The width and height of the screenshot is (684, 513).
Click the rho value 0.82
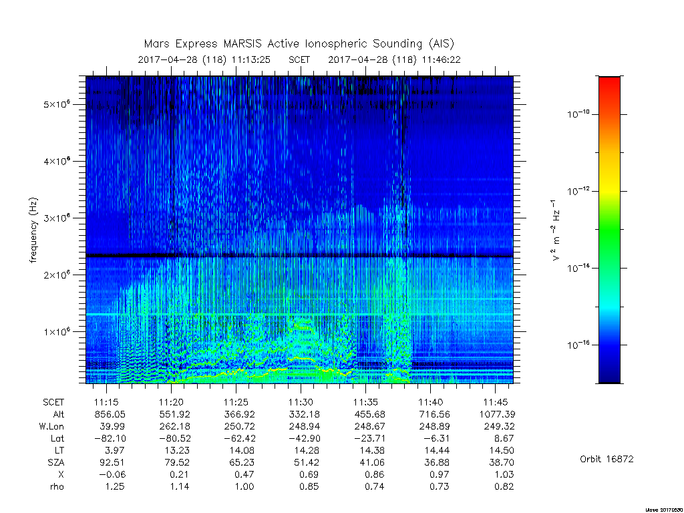pyautogui.click(x=504, y=486)
